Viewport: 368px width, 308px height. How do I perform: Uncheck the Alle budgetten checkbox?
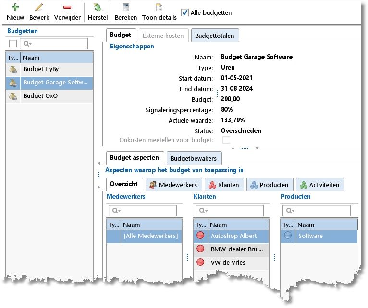[185, 12]
